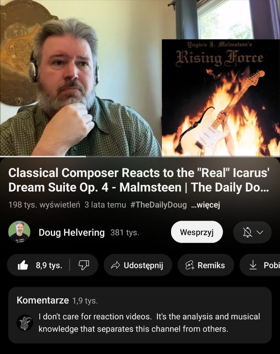Tap the download arrow icon
This screenshot has width=280, height=354.
point(253,265)
